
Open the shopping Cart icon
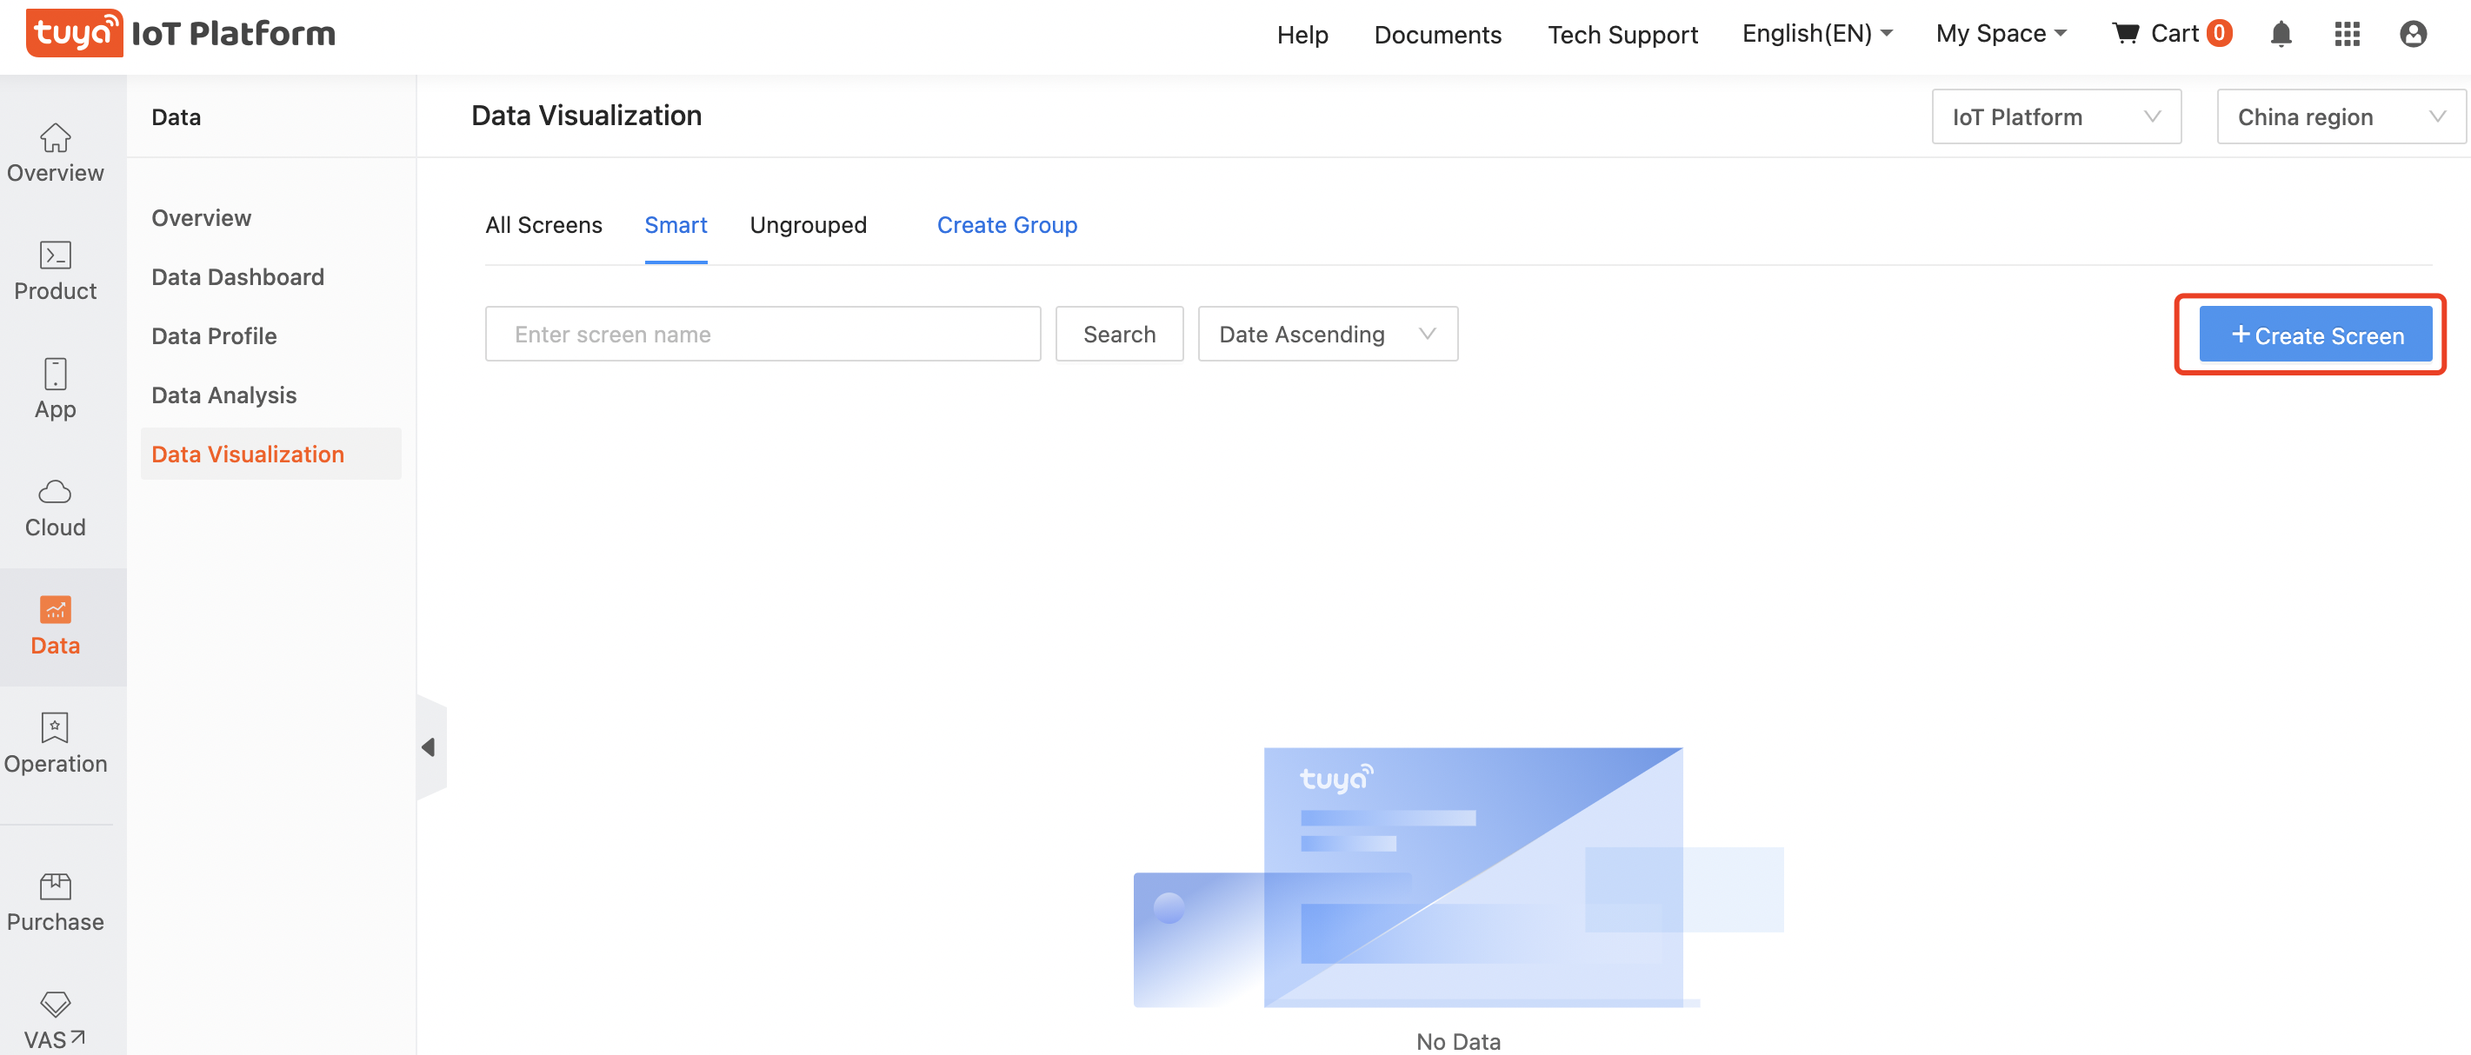(2126, 34)
